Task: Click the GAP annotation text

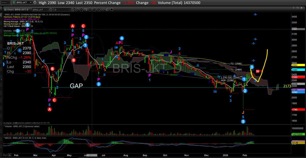Action: [76, 86]
